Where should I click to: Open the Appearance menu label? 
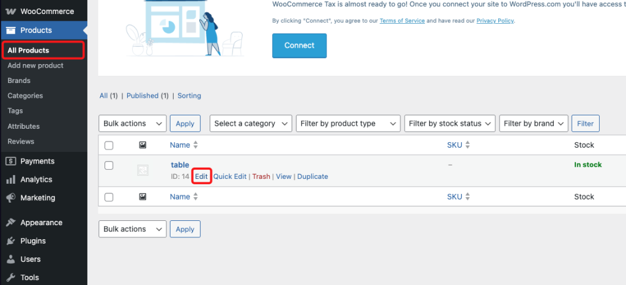(42, 222)
